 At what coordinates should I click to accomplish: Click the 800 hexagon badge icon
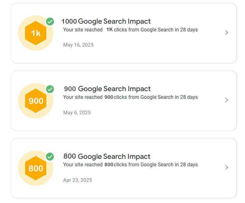coord(36,168)
